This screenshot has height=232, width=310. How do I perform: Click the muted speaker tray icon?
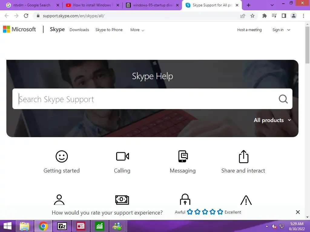pos(274,226)
